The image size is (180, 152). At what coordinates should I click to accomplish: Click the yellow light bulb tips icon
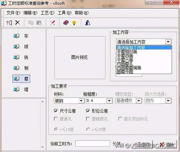click(x=74, y=23)
